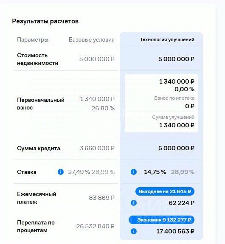225x244 pixels.
Task: Select the 'Стоимость недвижимости' row label
Action: click(37, 59)
